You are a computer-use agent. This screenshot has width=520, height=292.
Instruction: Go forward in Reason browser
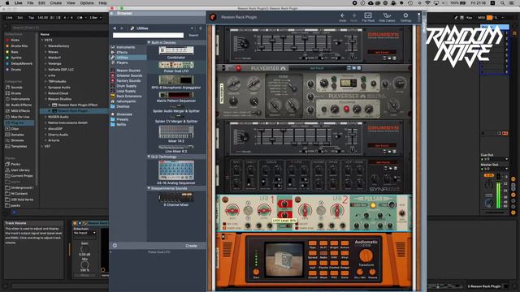pos(122,28)
